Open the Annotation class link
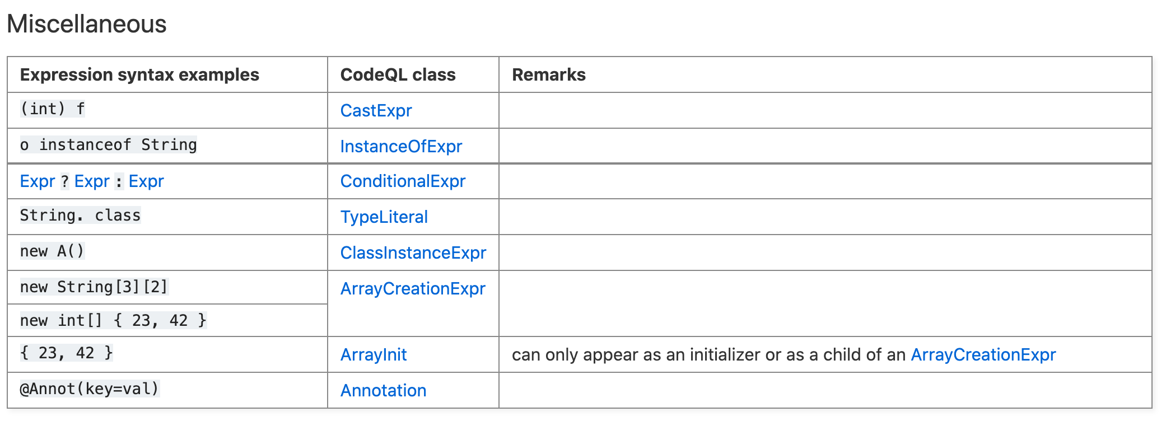1166x421 pixels. coord(383,390)
